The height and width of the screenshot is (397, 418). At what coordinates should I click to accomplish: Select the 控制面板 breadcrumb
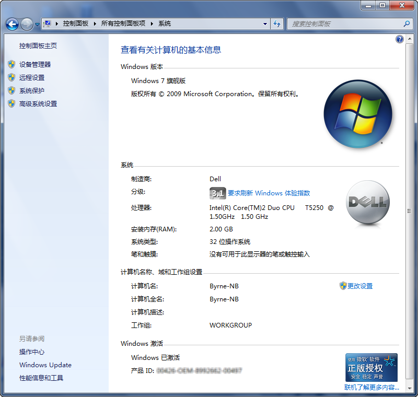pos(75,24)
